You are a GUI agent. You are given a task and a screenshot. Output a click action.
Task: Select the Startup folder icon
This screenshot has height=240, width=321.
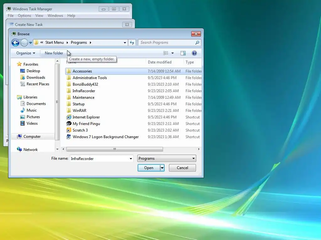69,104
